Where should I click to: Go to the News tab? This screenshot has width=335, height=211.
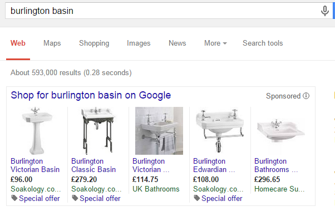coord(178,43)
